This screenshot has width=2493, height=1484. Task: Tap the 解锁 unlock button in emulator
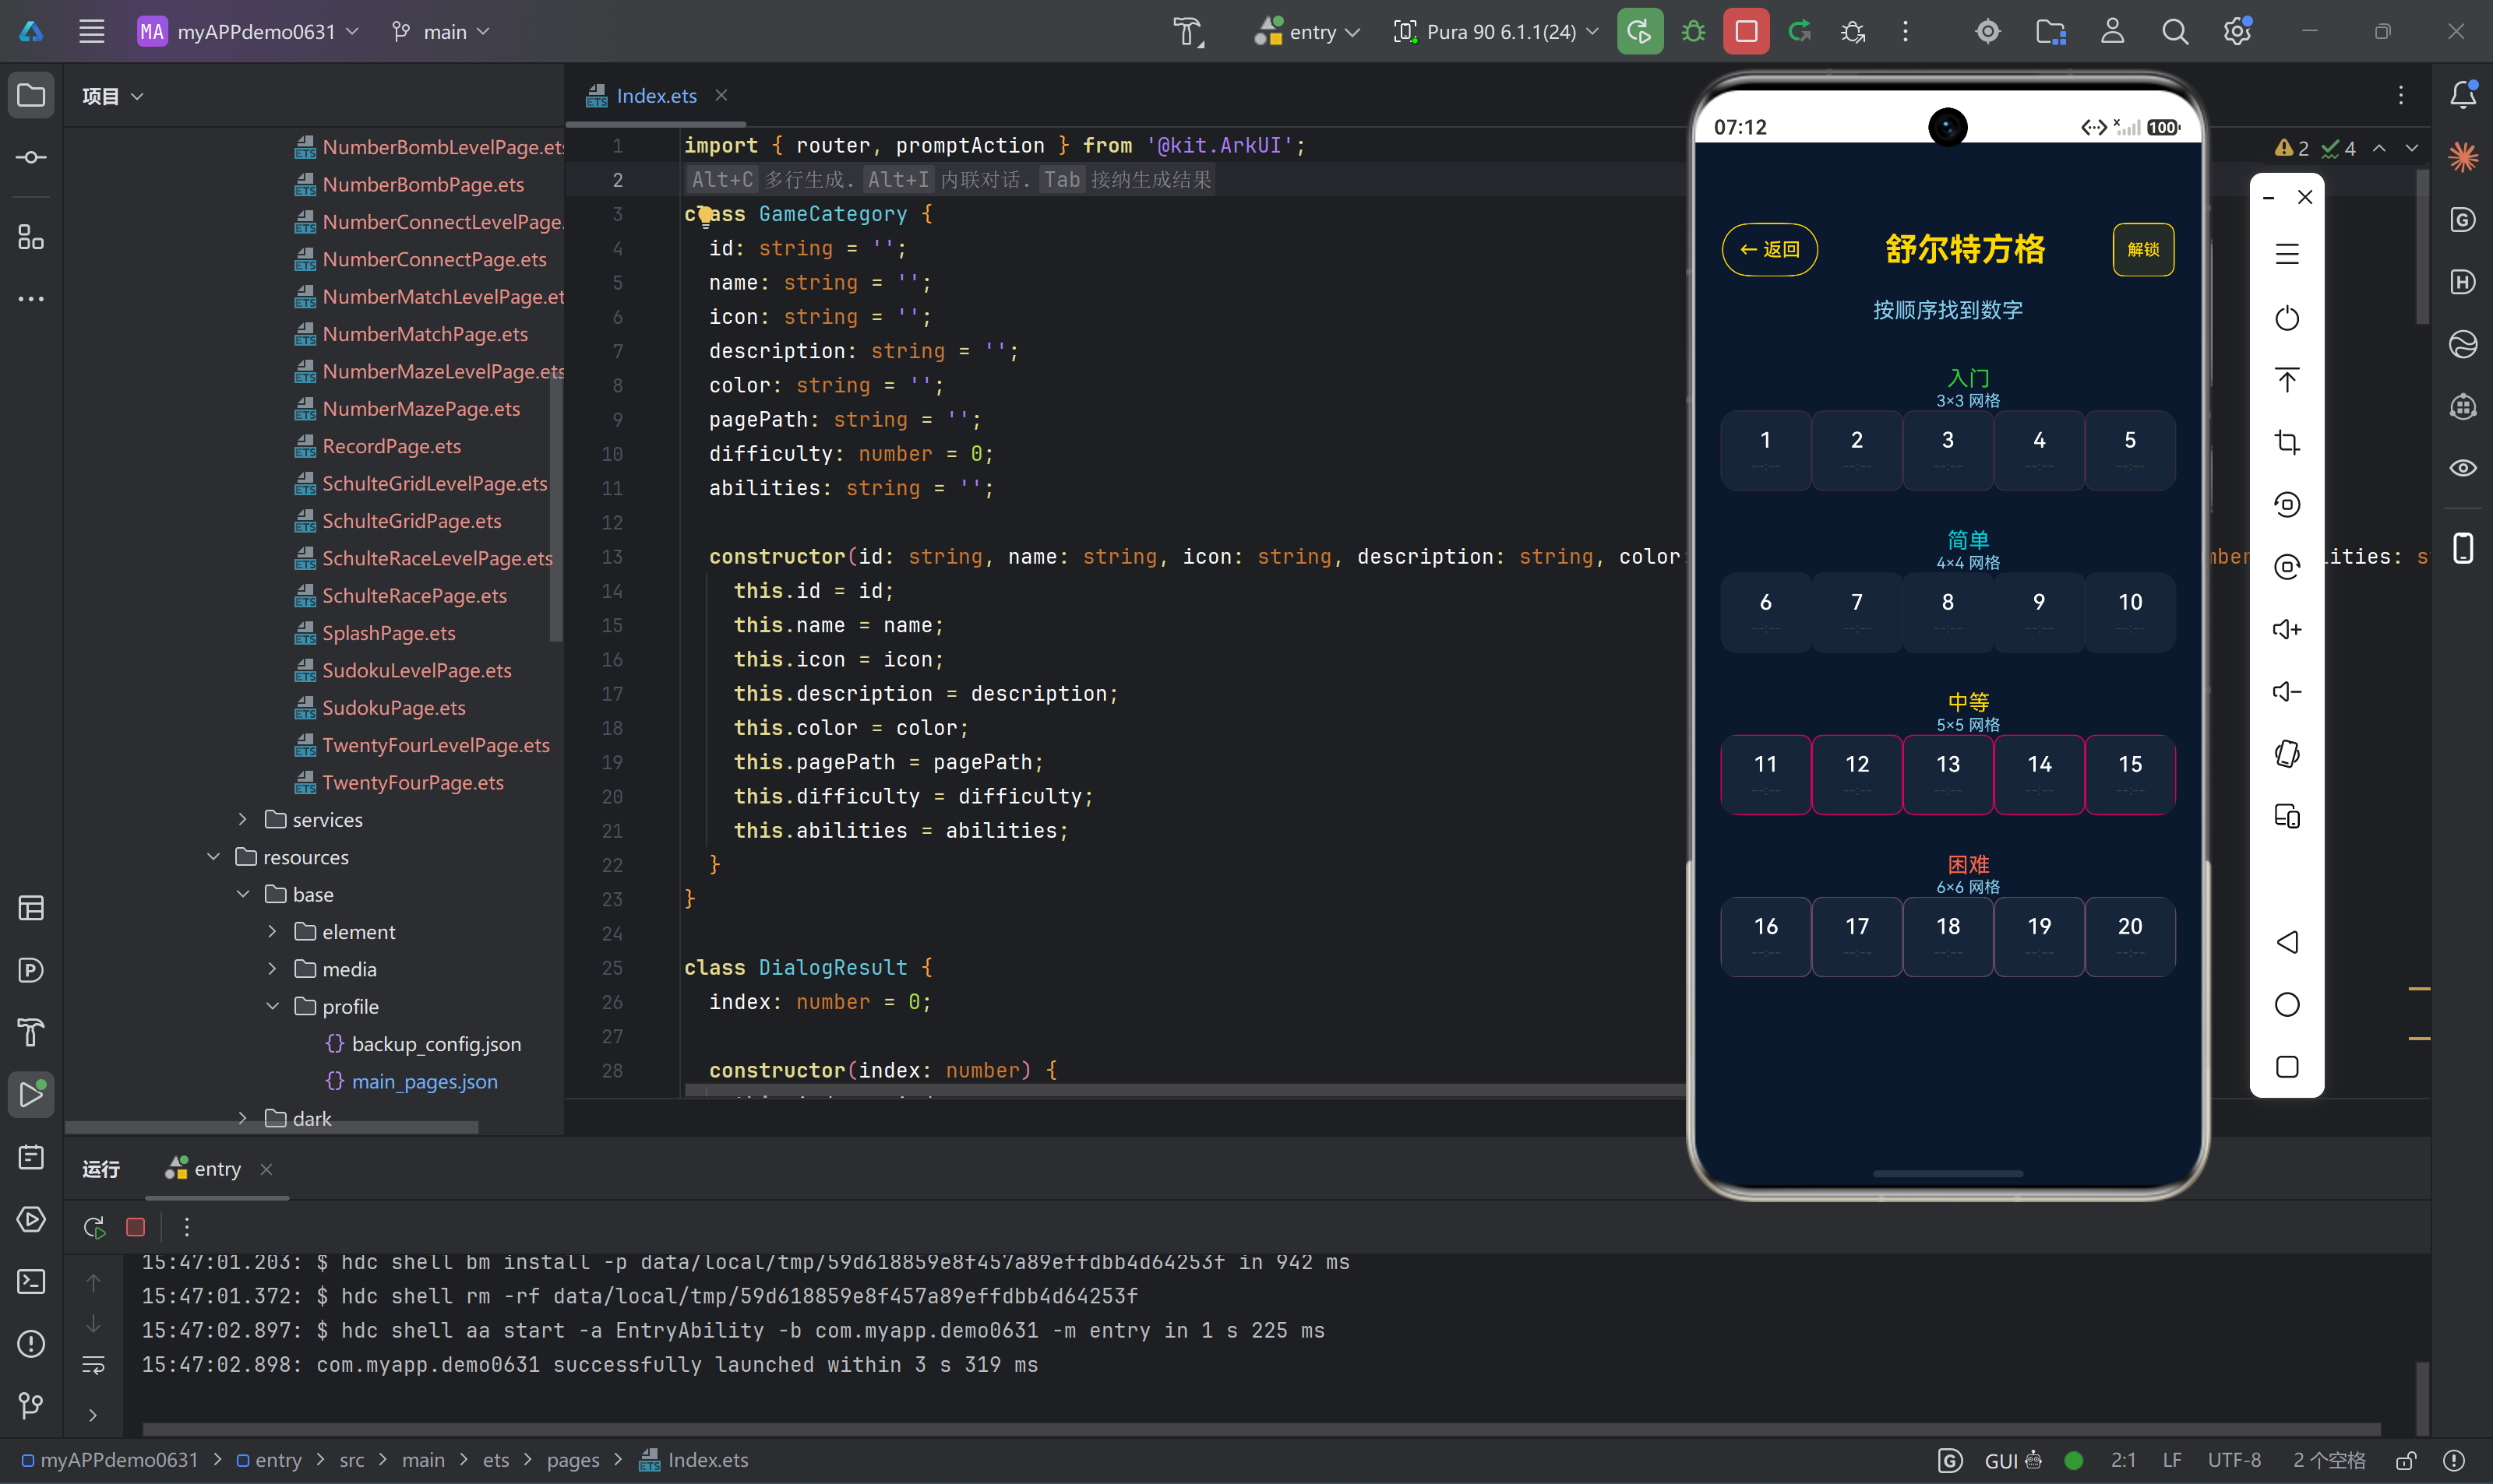[x=2143, y=249]
